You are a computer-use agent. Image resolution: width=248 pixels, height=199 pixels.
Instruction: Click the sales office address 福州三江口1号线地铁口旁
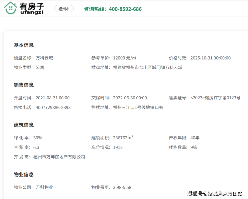(x=138, y=108)
